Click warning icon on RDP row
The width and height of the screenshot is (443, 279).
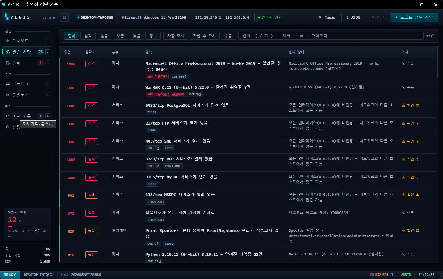pyautogui.click(x=403, y=159)
